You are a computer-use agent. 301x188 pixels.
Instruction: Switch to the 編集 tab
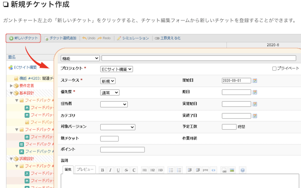tap(68, 170)
